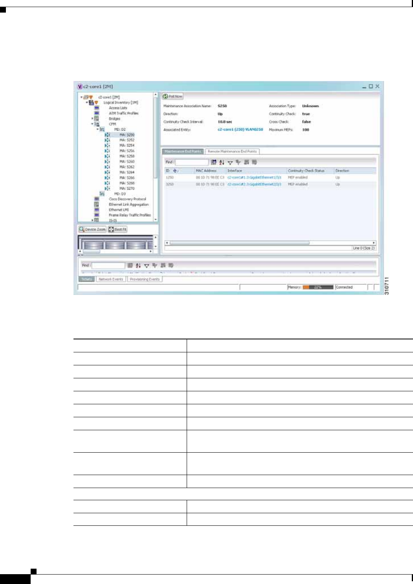Viewport: 413px width, 584px height.
Task: Click the Best Fit button
Action: (x=118, y=229)
